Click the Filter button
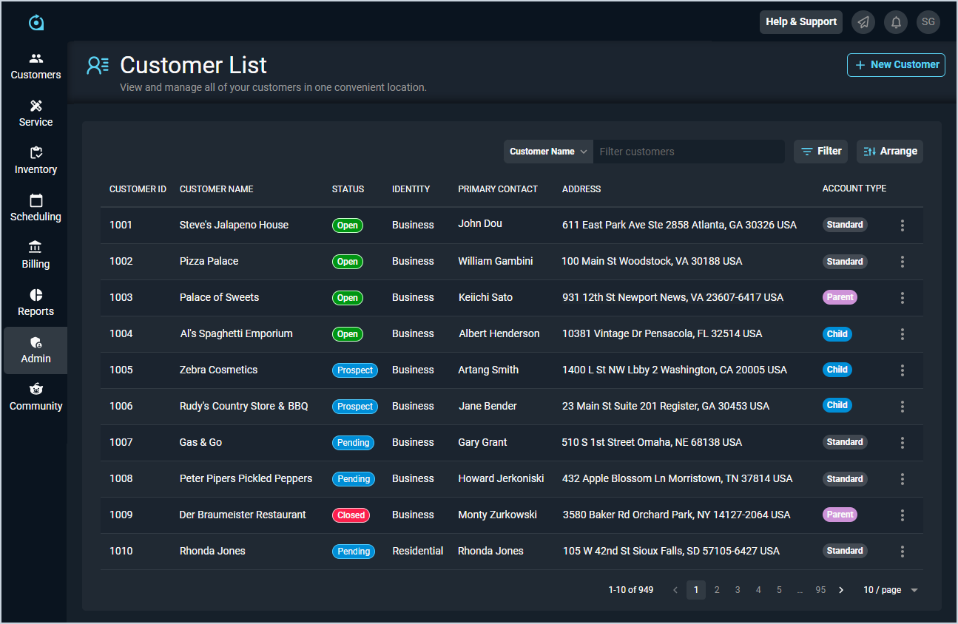The image size is (958, 624). coord(820,152)
